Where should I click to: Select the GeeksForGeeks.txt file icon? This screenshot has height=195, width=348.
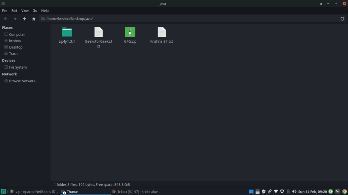pyautogui.click(x=98, y=32)
